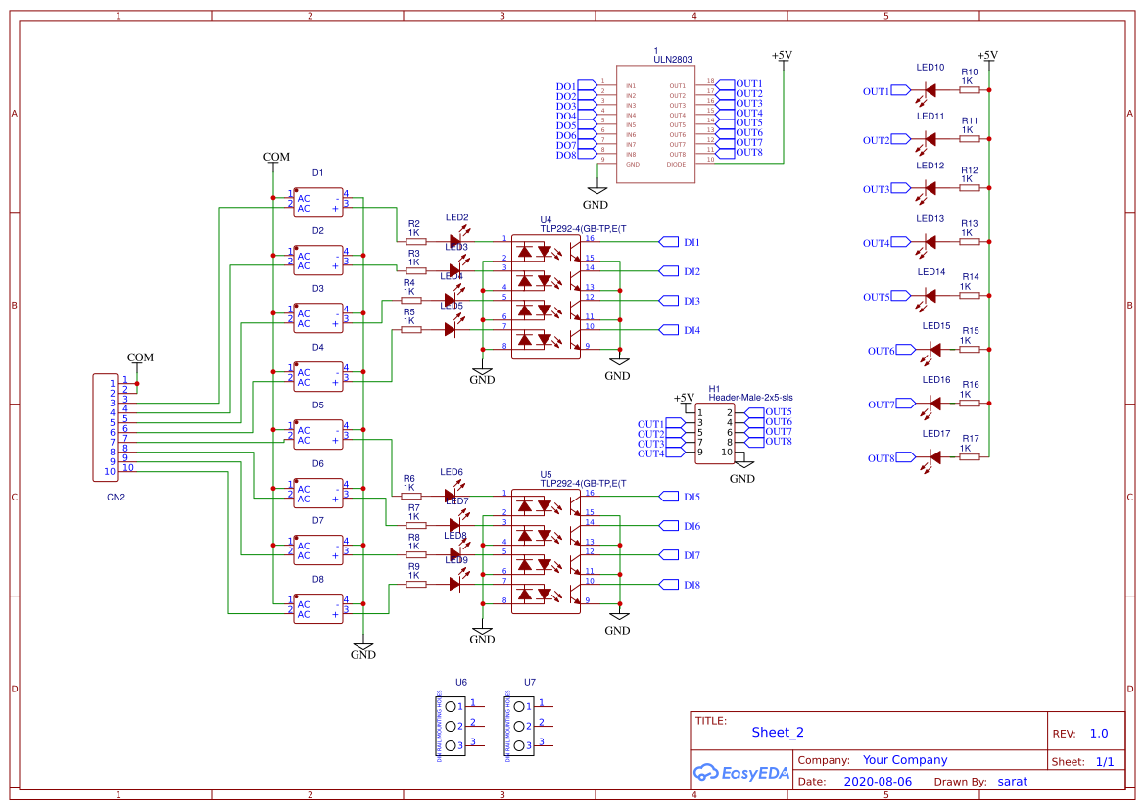Viewport: 1145px width, 810px height.
Task: Click the EasyEDA logo
Action: (x=741, y=773)
